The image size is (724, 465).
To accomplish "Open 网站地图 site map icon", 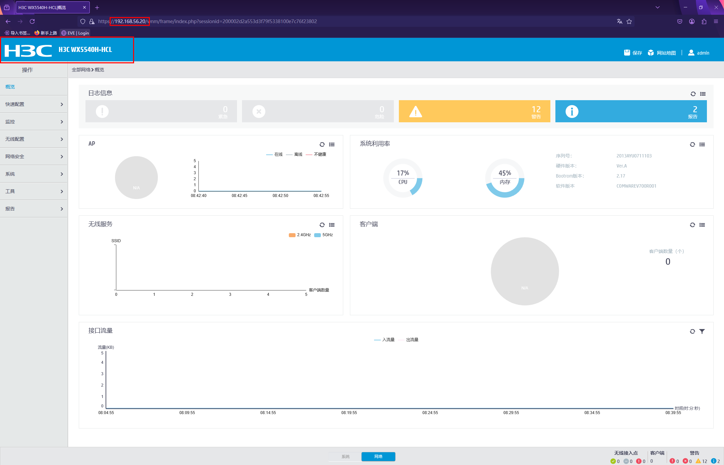I will 651,53.
